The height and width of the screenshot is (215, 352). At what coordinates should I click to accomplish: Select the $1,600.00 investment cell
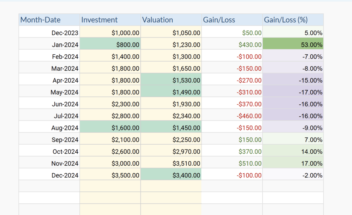(110, 128)
